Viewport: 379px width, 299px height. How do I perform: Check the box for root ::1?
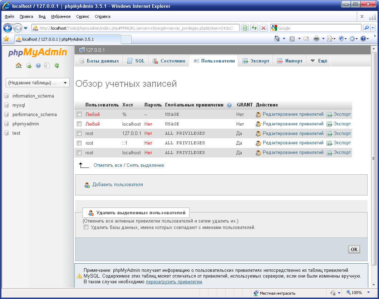(x=79, y=143)
